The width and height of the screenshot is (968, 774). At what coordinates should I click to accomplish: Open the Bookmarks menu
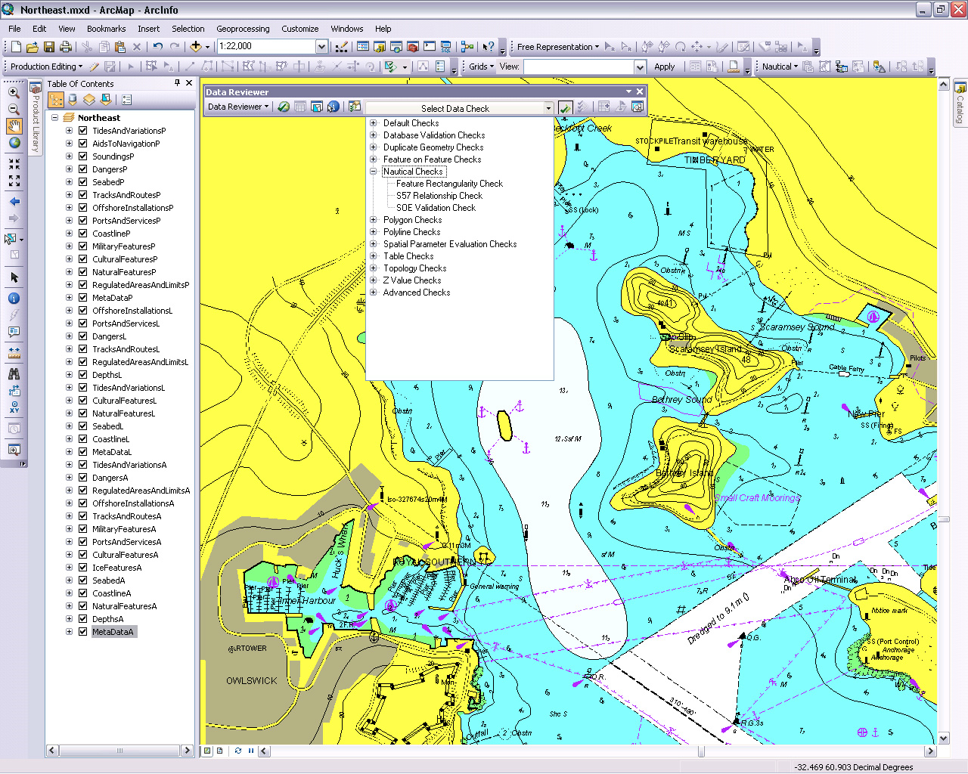click(106, 29)
